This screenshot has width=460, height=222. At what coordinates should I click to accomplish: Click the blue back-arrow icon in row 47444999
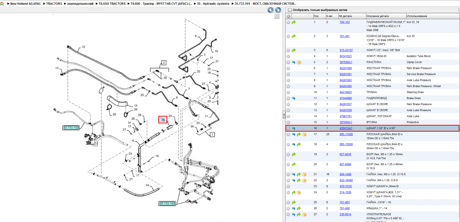(x=293, y=98)
